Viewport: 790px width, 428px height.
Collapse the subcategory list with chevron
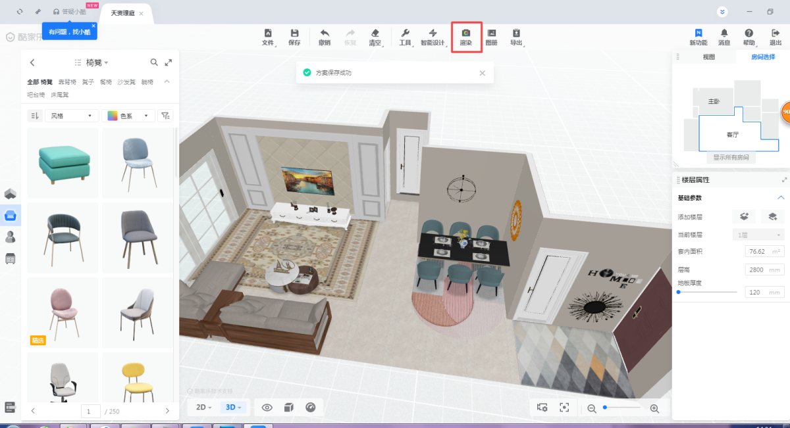167,82
